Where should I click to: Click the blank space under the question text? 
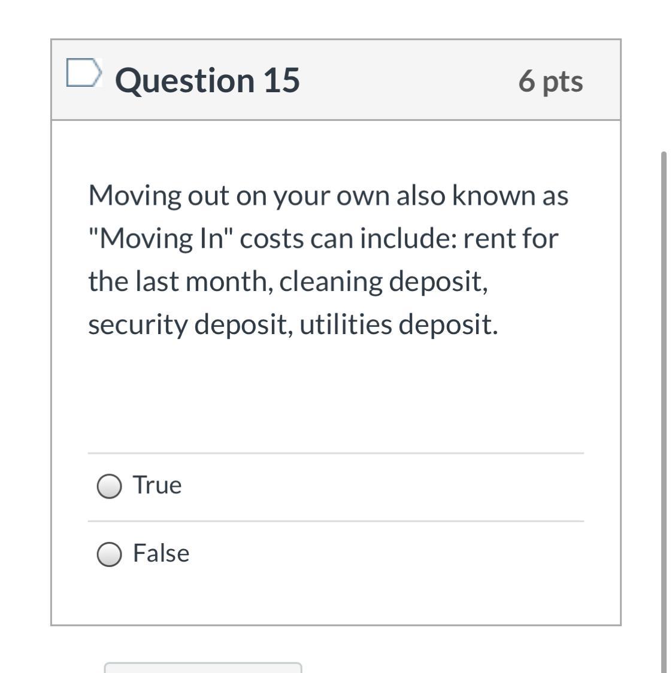335,395
